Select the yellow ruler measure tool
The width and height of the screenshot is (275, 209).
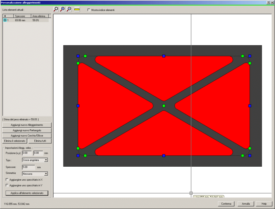[77, 9]
